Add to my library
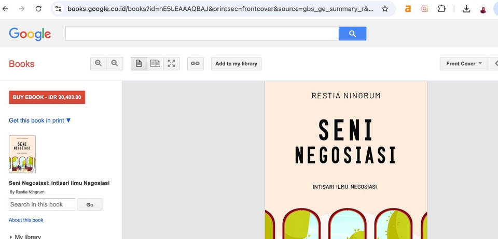Screen dimensions: 498x239 237,64
